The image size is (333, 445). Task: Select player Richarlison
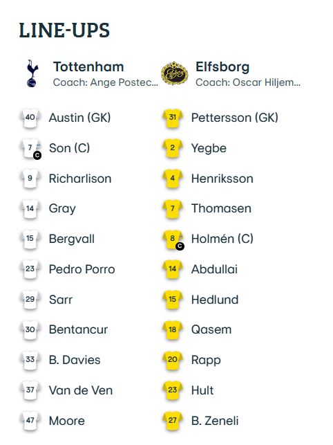80,179
